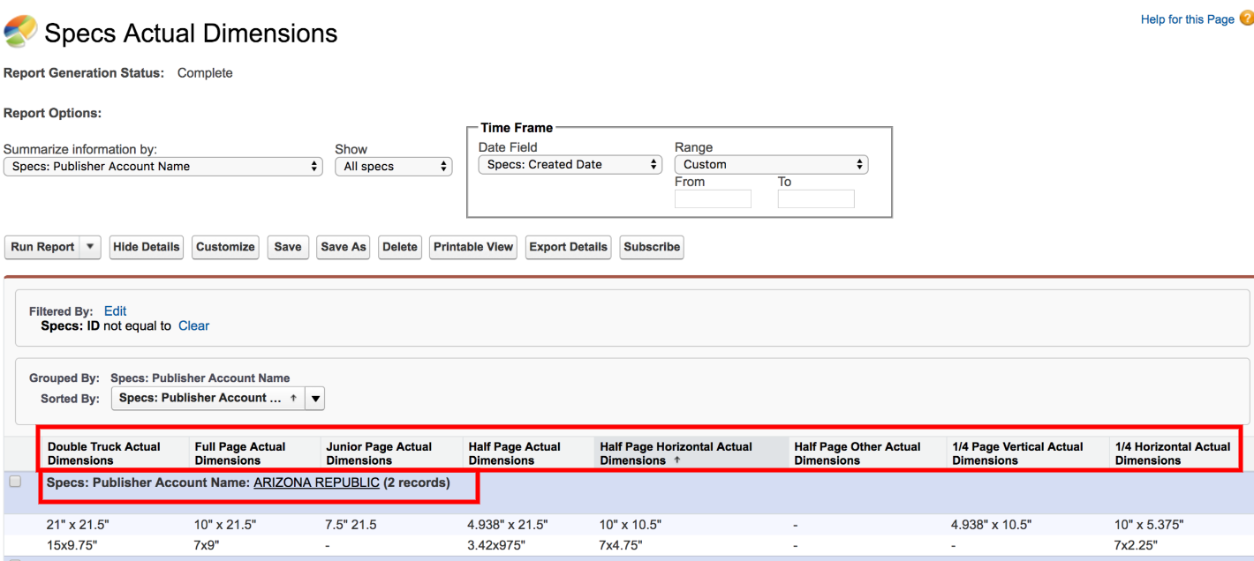
Task: Tick the ARIZONA REPUBLIC group checkbox
Action: [x=15, y=482]
